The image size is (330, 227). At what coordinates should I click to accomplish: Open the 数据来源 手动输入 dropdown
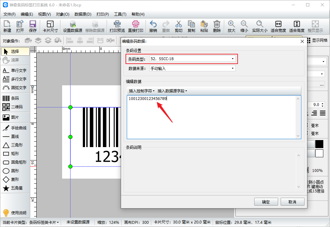pyautogui.click(x=192, y=68)
